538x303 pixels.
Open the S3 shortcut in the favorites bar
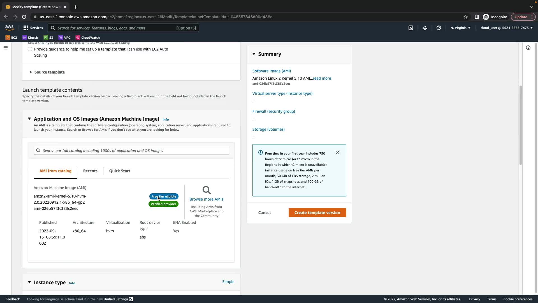click(x=48, y=38)
